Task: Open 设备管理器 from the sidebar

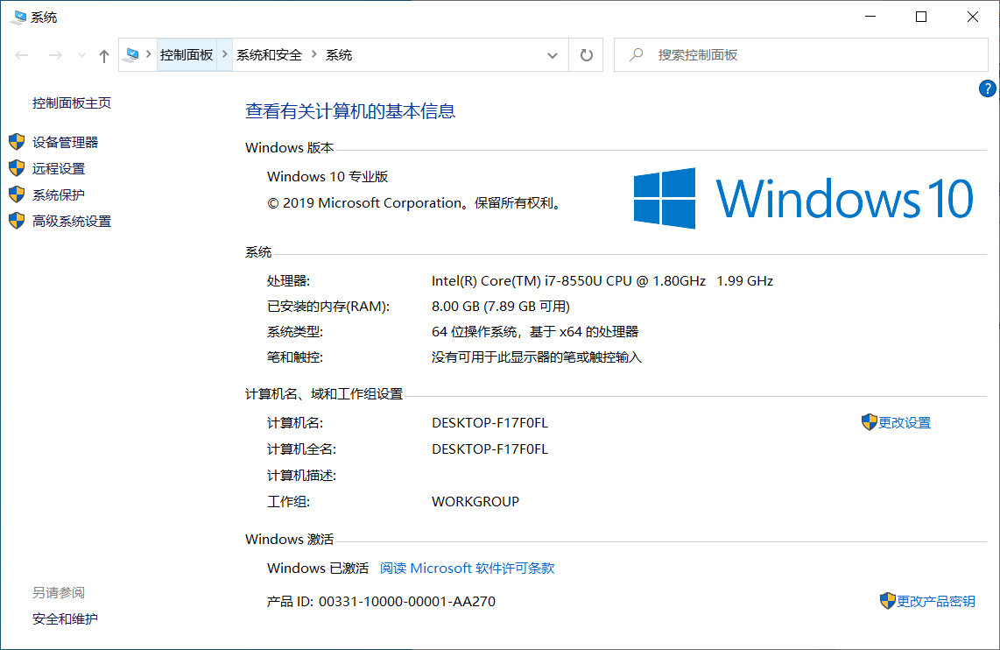Action: pos(65,142)
